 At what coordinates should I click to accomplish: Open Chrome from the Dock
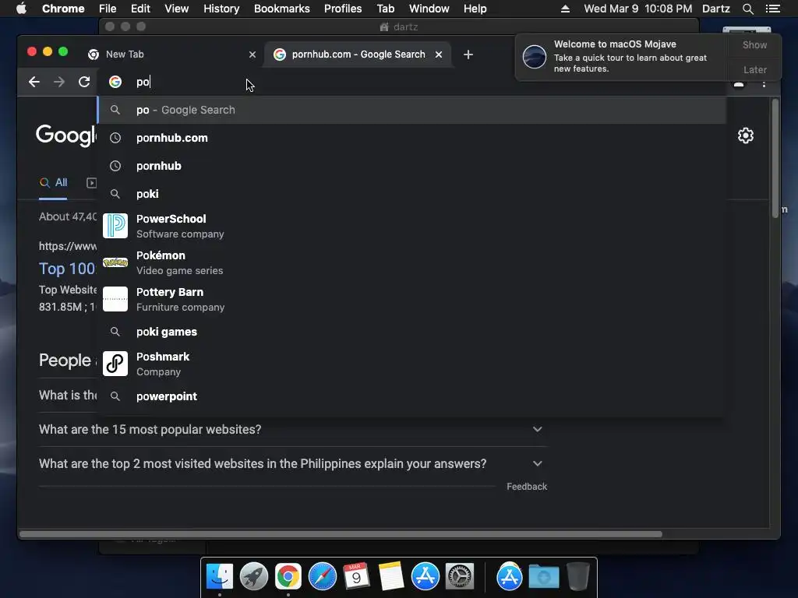288,577
